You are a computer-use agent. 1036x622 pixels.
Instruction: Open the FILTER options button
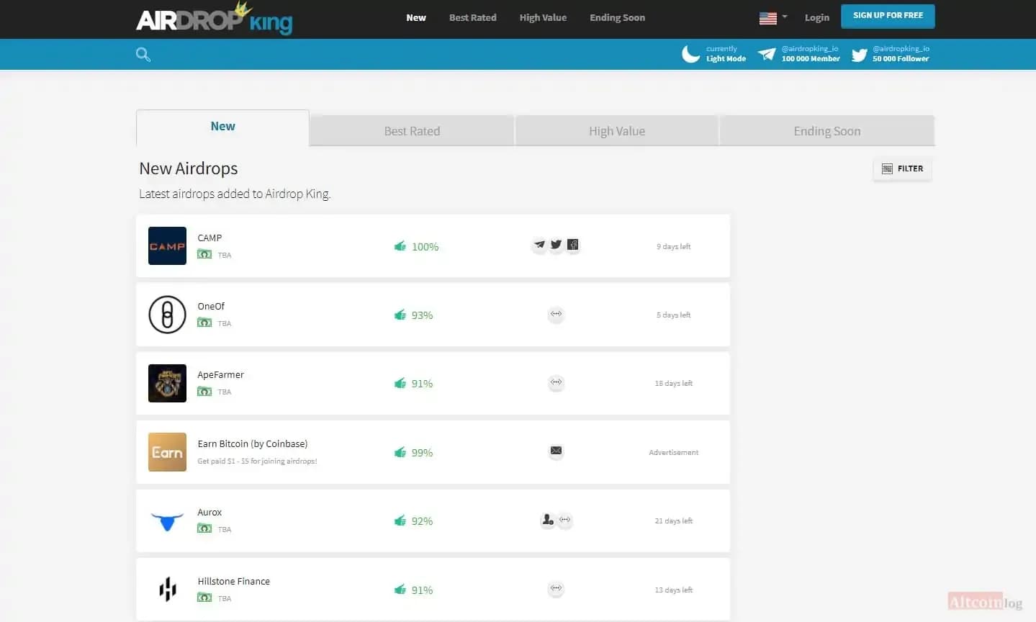tap(902, 168)
